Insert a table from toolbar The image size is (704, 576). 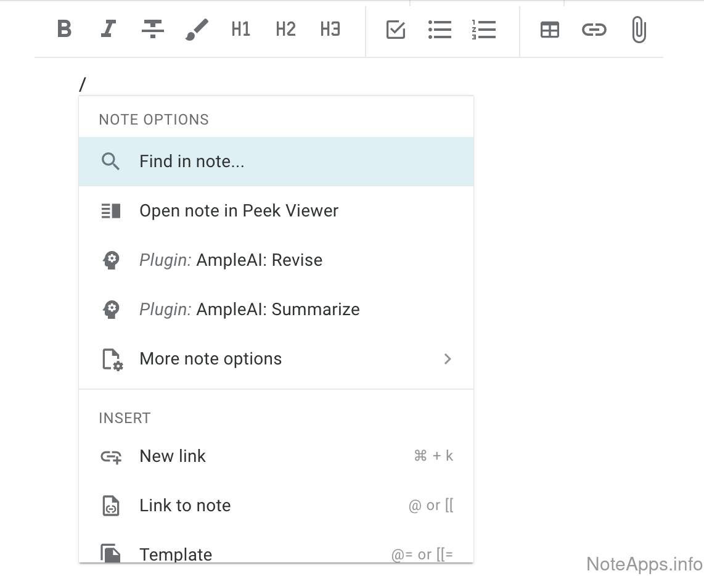[549, 30]
